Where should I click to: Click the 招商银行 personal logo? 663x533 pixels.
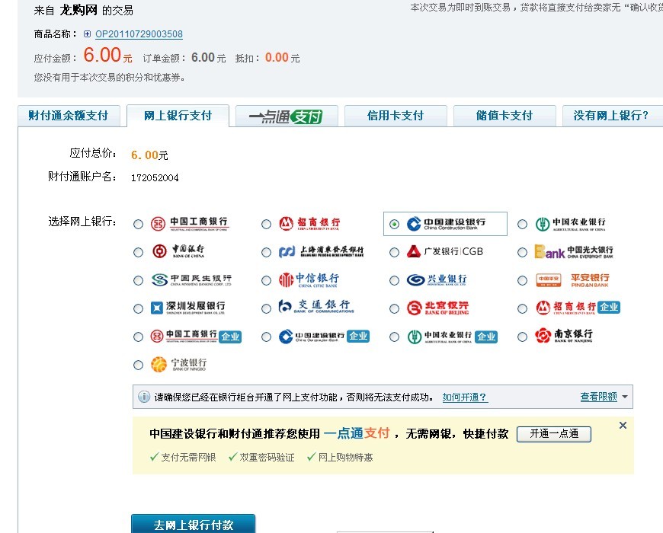coord(309,223)
